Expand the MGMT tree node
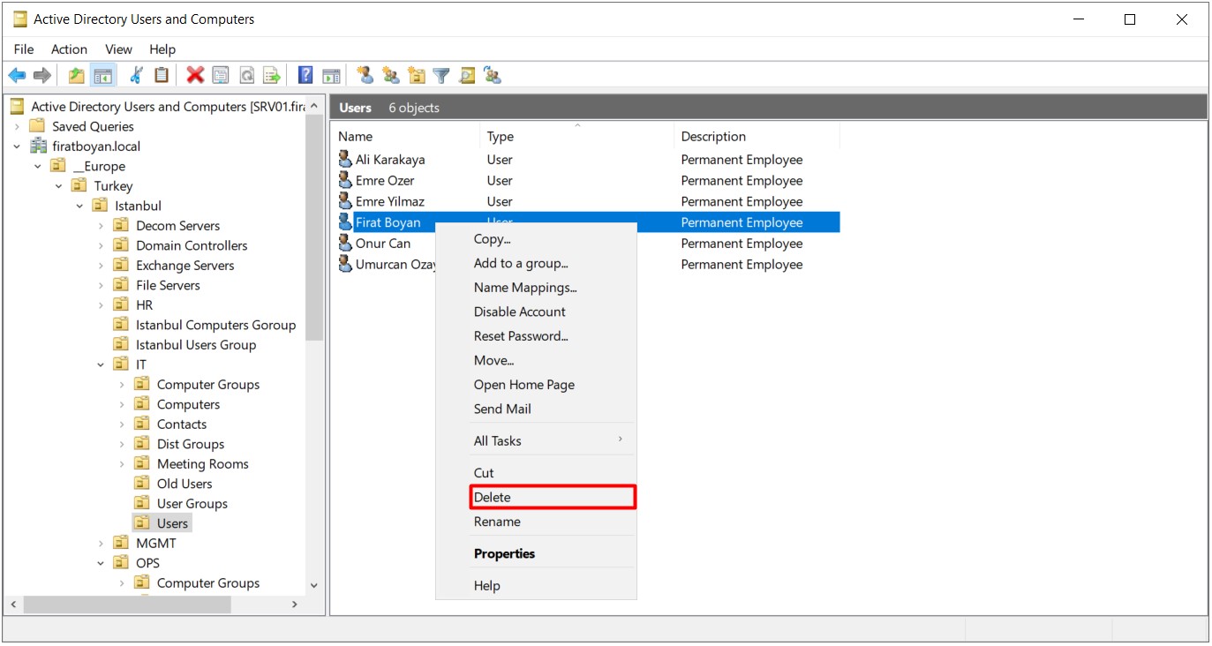This screenshot has height=646, width=1212. (x=101, y=544)
